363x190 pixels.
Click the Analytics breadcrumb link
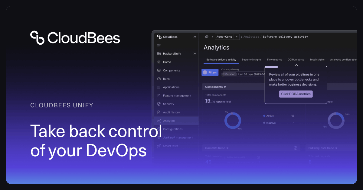point(251,37)
